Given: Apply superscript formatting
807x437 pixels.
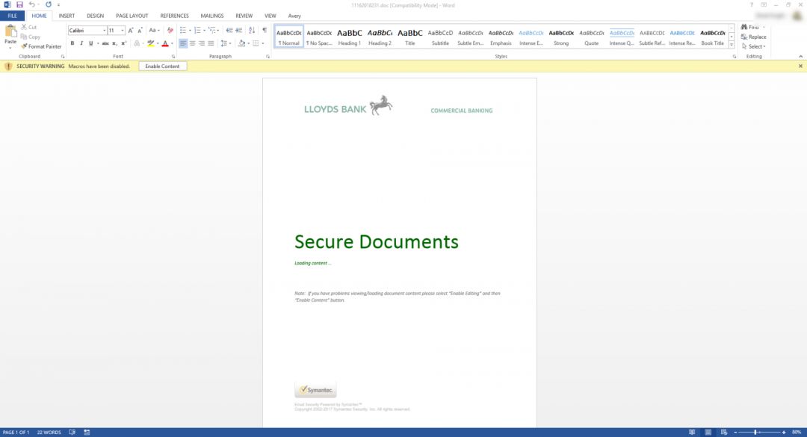Looking at the screenshot, I should pyautogui.click(x=124, y=43).
